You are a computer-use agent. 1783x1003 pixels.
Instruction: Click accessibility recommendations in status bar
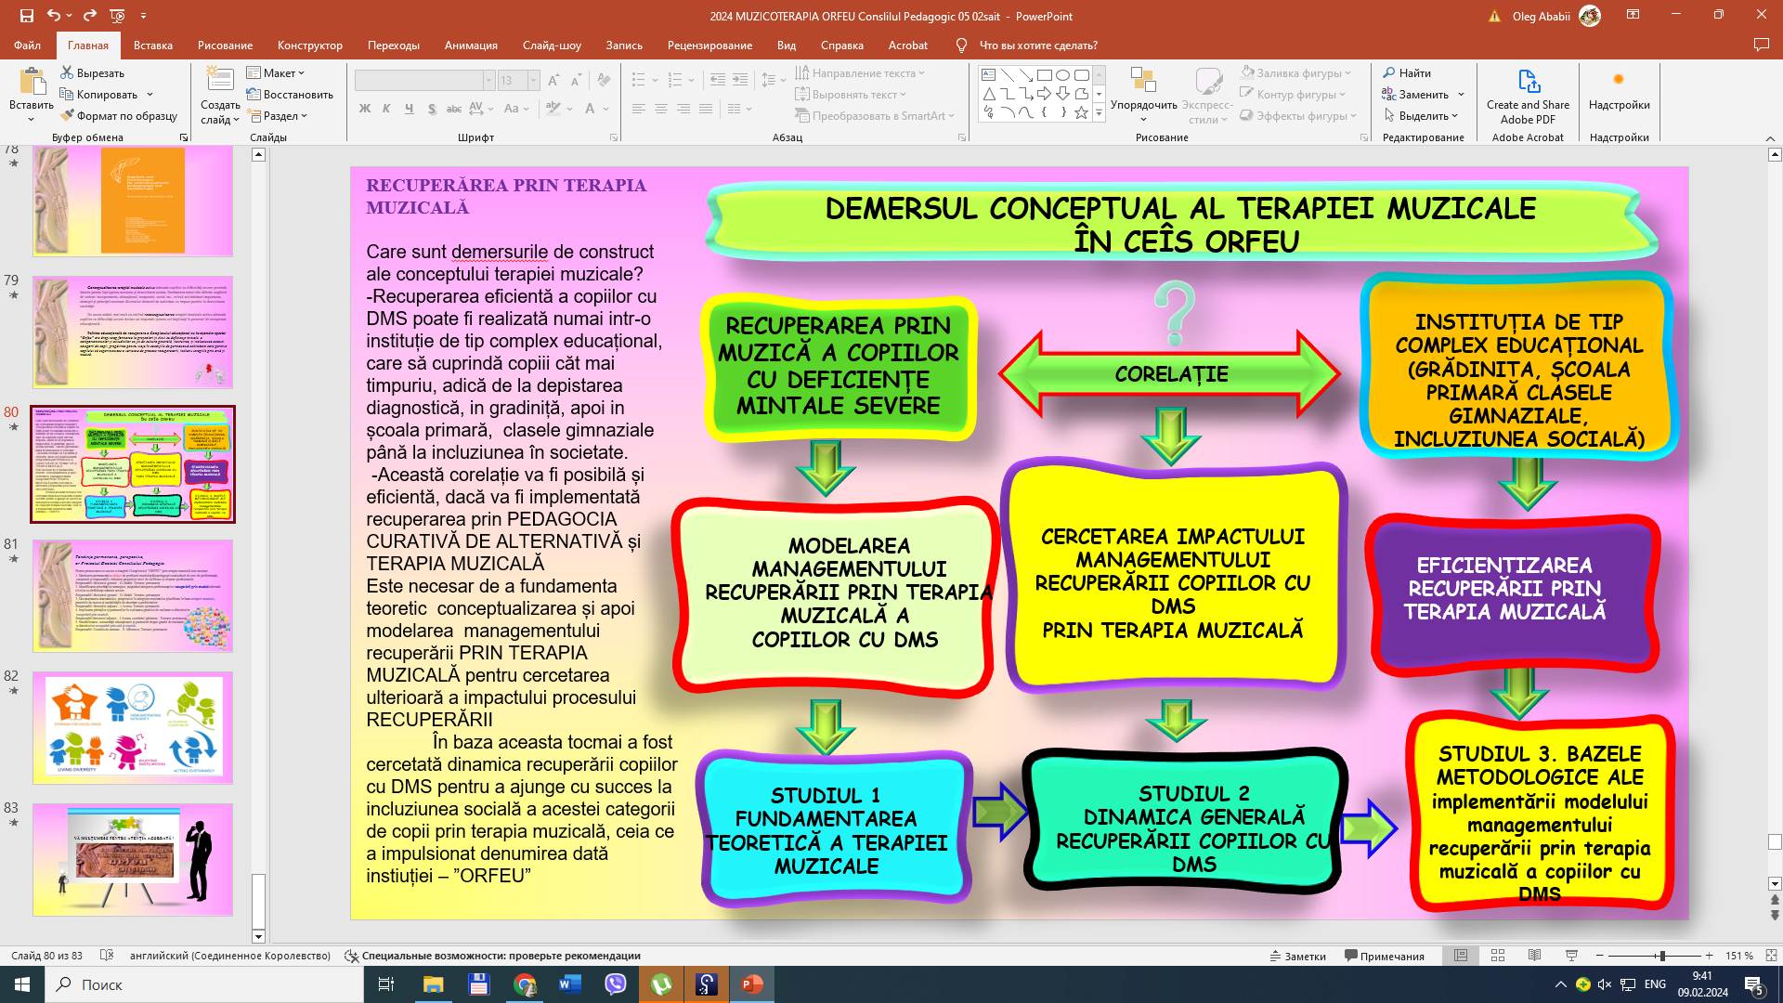[x=492, y=956]
